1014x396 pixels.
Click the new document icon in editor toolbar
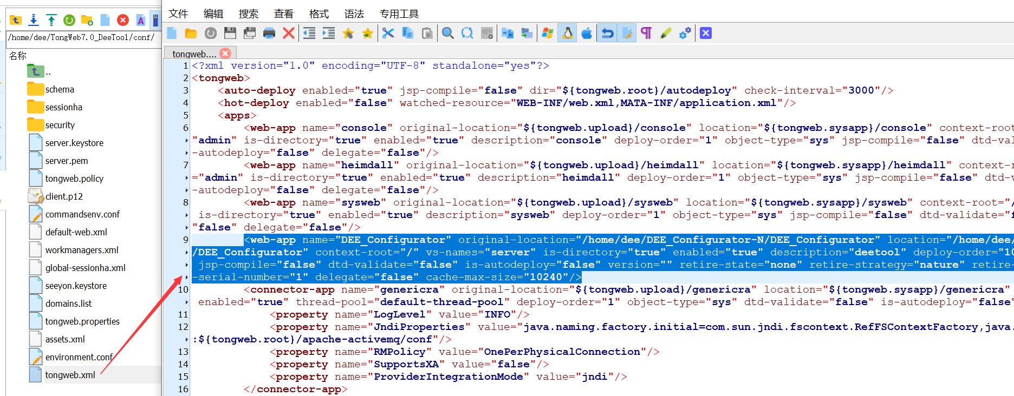172,33
